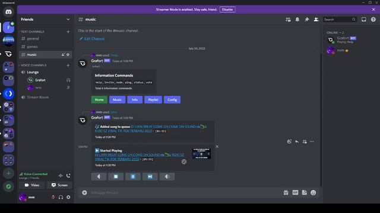This screenshot has height=213, width=380.
Task: Open the attachment plus button
Action: (84, 193)
